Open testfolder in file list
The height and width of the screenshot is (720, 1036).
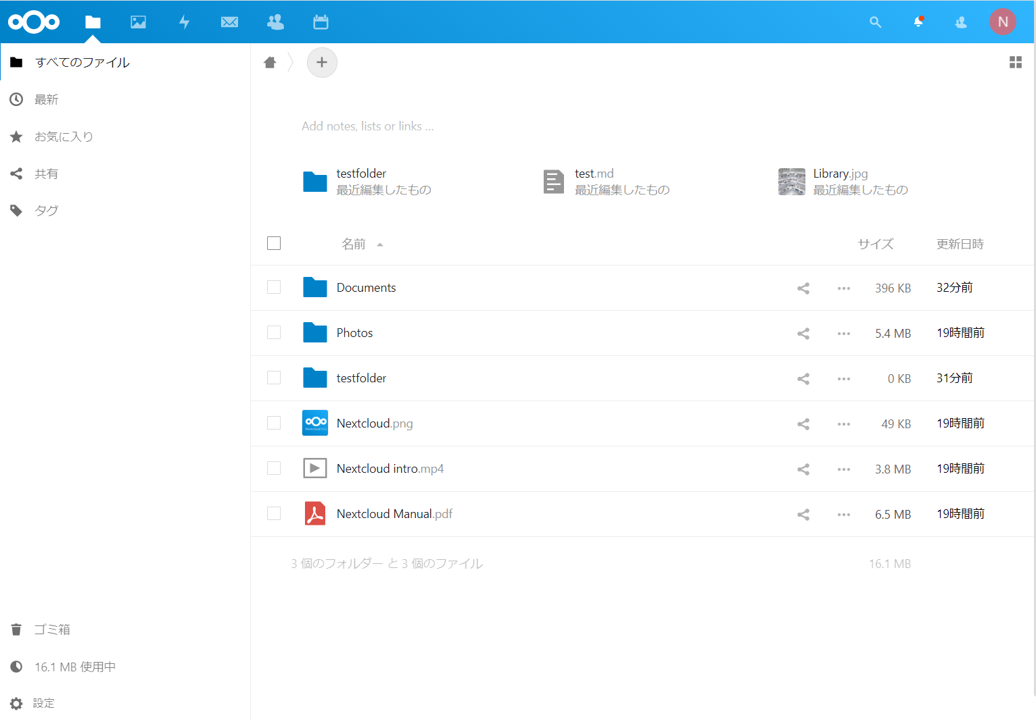362,378
